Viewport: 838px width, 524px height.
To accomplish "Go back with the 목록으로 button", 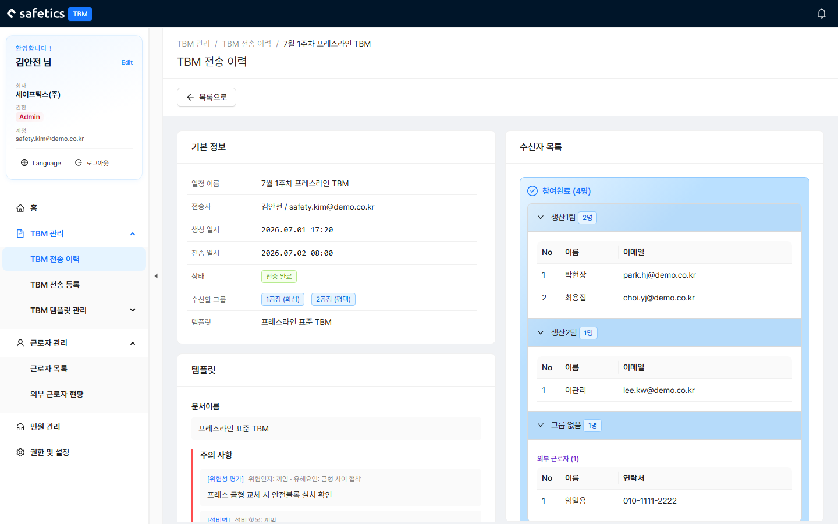I will 207,97.
